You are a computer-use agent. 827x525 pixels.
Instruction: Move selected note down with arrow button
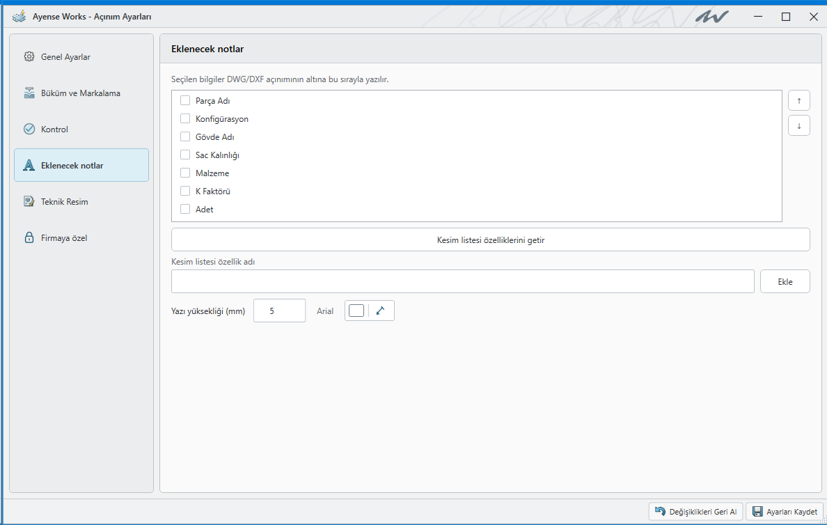click(x=799, y=125)
